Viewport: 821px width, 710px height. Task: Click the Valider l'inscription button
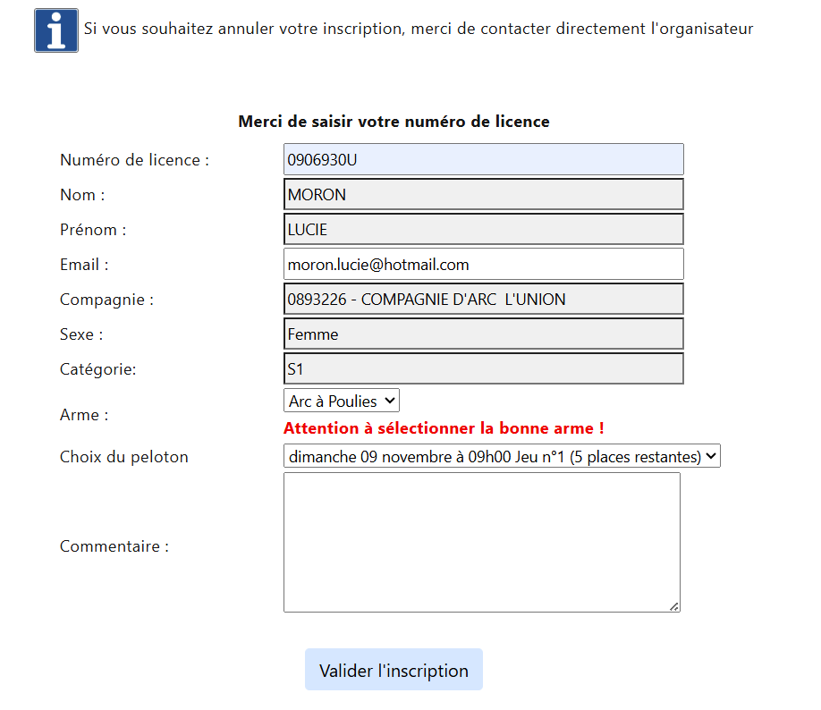394,669
